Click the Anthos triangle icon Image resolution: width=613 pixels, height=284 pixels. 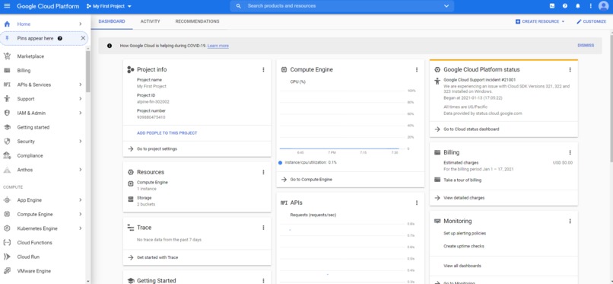pyautogui.click(x=7, y=170)
